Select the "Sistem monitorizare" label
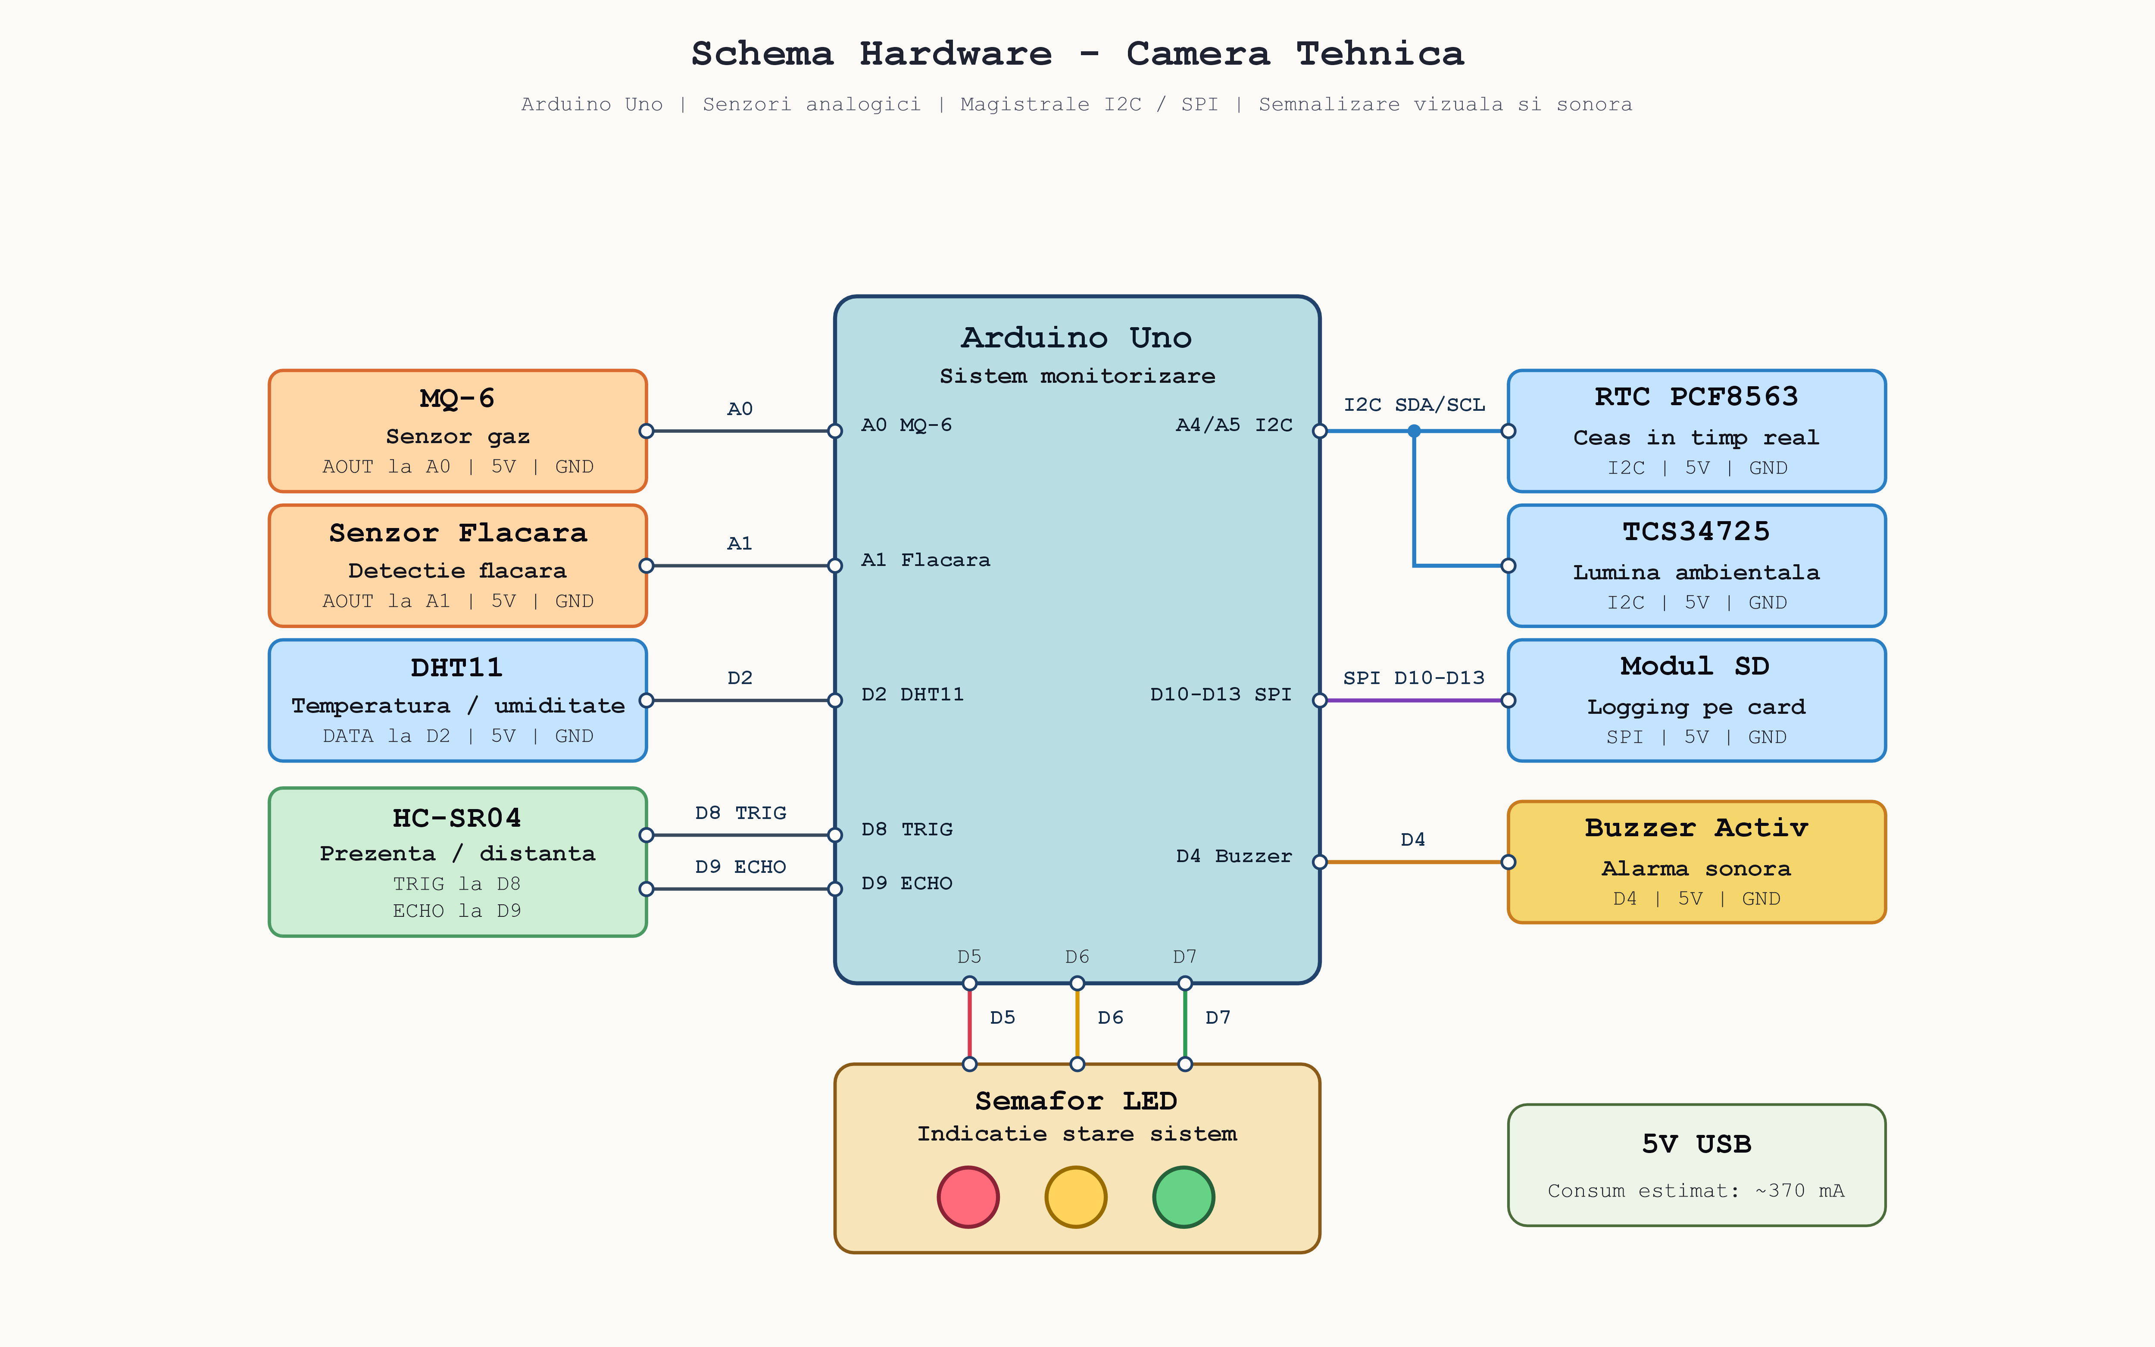Image resolution: width=2155 pixels, height=1347 pixels. 1077,376
